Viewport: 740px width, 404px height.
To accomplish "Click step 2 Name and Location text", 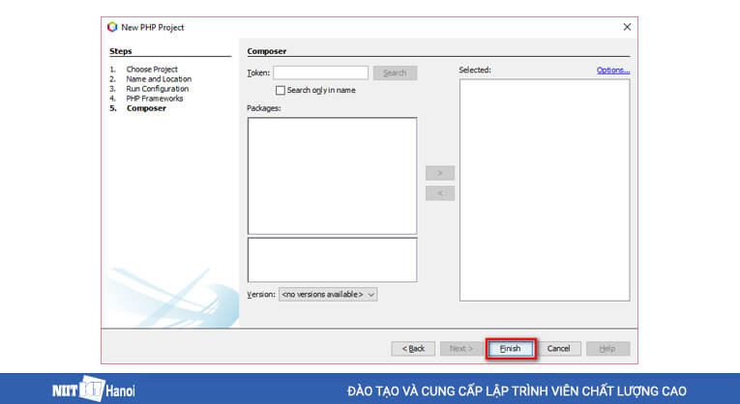I will [x=159, y=78].
